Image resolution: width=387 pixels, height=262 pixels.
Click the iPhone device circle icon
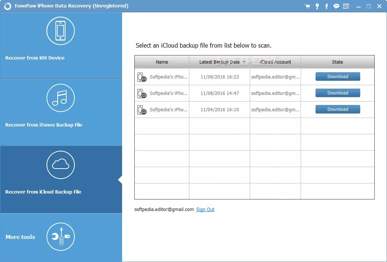click(60, 31)
